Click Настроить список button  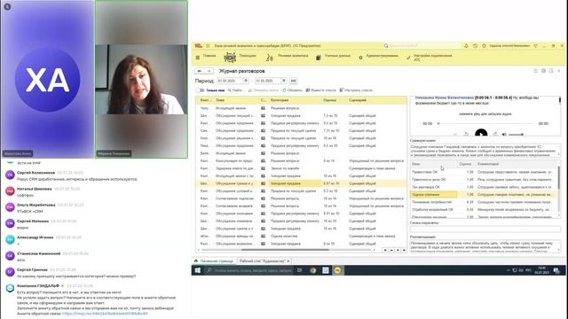pyautogui.click(x=356, y=90)
